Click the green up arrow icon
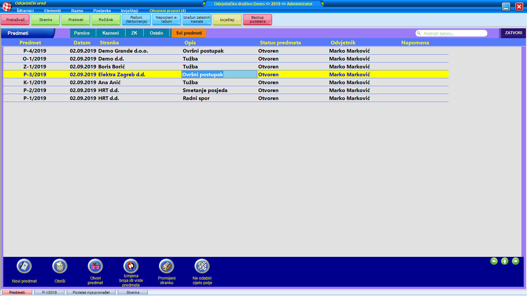This screenshot has height=296, width=527. click(x=505, y=261)
